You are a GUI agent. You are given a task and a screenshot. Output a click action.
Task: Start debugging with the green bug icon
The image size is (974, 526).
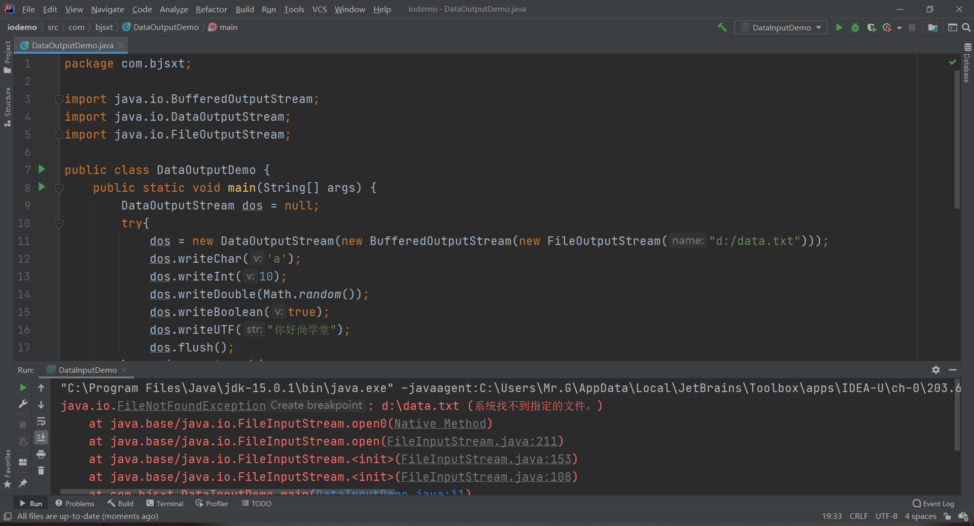tap(855, 27)
